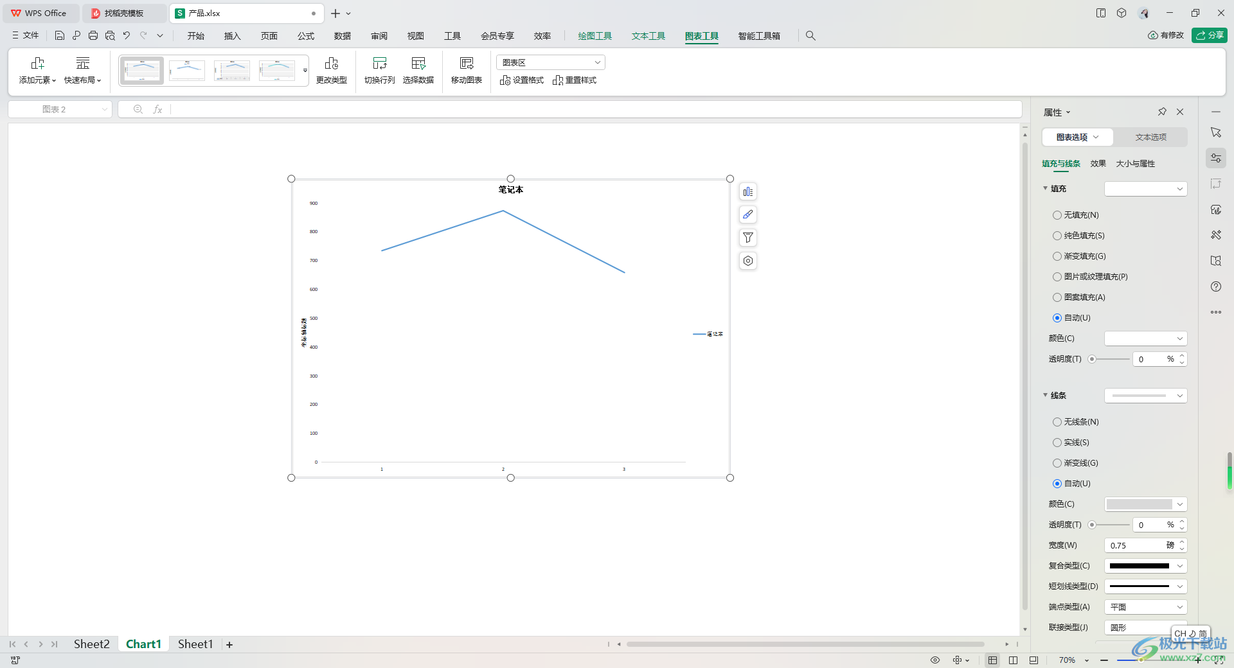
Task: Open the line 颜色(C) color picker
Action: (x=1145, y=504)
